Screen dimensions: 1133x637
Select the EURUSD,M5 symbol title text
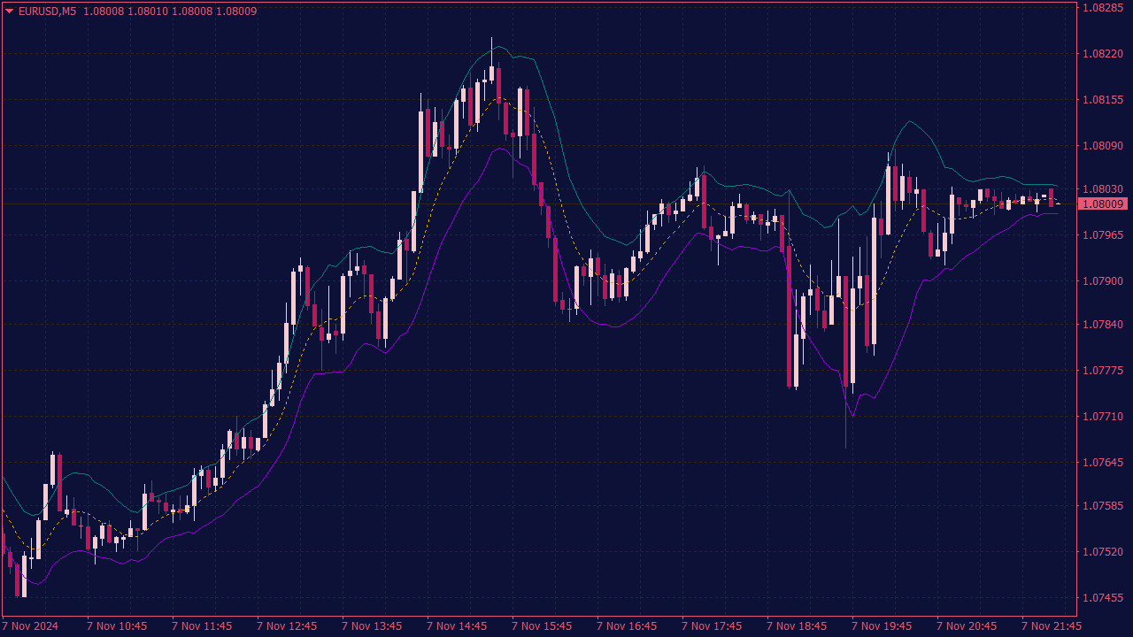coord(47,12)
